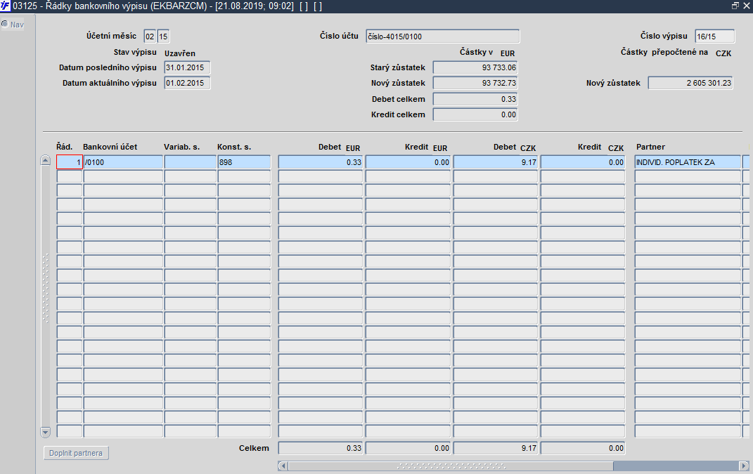Click the Celkem Kredit EUR total 0.00
The width and height of the screenshot is (753, 474).
(408, 448)
